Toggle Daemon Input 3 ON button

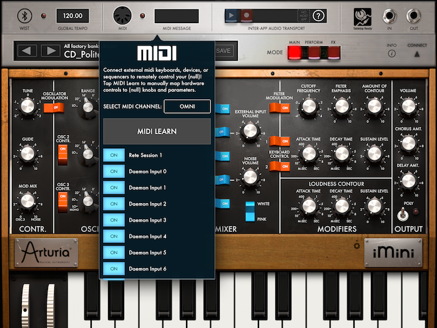click(114, 220)
